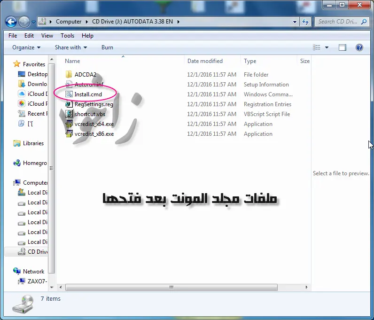The height and width of the screenshot is (320, 374).
Task: Click the blue Help question icon
Action: 359,47
